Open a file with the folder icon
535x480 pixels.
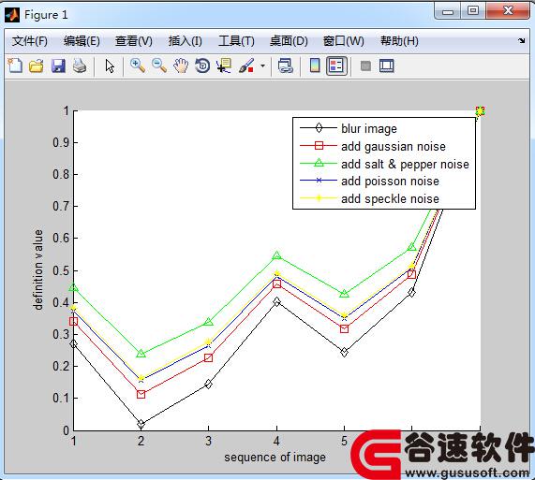point(37,65)
